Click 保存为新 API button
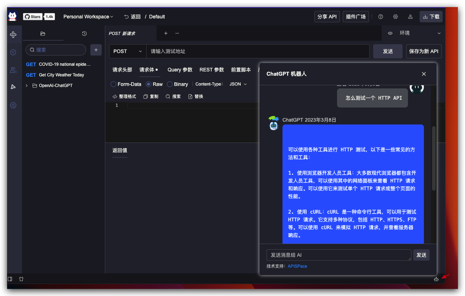This screenshot has width=465, height=296. click(424, 51)
